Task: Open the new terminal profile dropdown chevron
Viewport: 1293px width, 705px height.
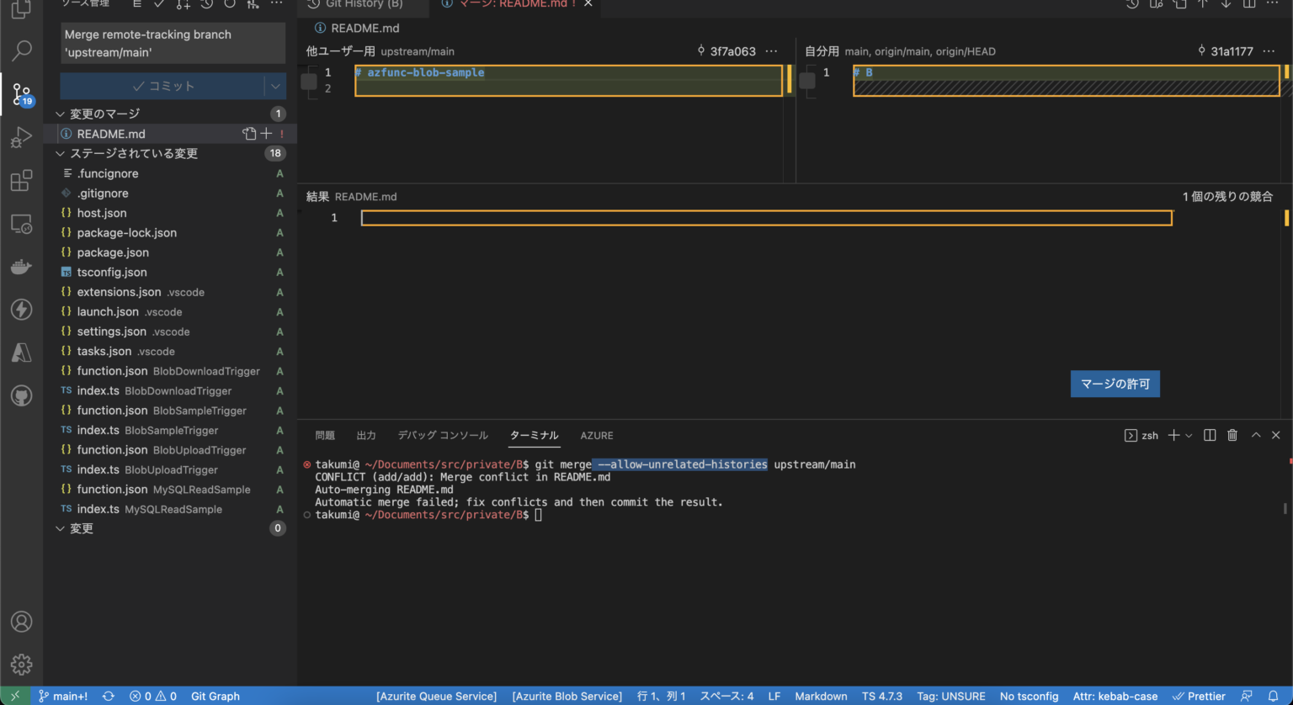Action: (x=1189, y=435)
